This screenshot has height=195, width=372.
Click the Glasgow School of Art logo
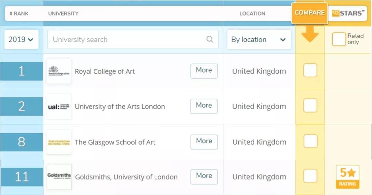pos(59,142)
